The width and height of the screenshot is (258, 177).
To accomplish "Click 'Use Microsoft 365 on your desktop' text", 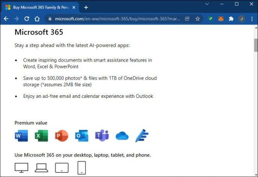I will 83,155.
